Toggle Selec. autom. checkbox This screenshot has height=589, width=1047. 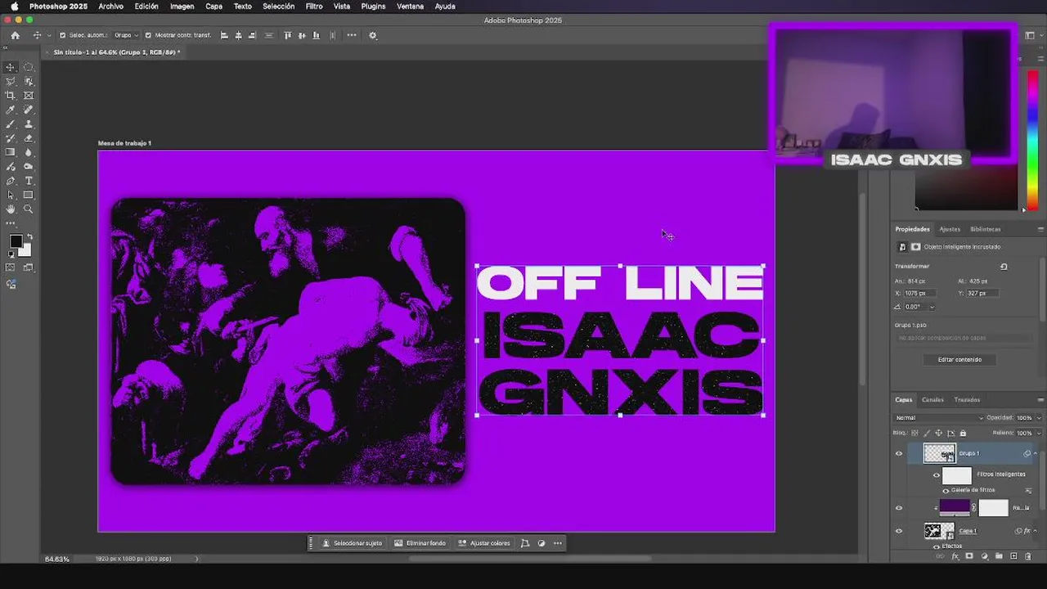point(62,35)
